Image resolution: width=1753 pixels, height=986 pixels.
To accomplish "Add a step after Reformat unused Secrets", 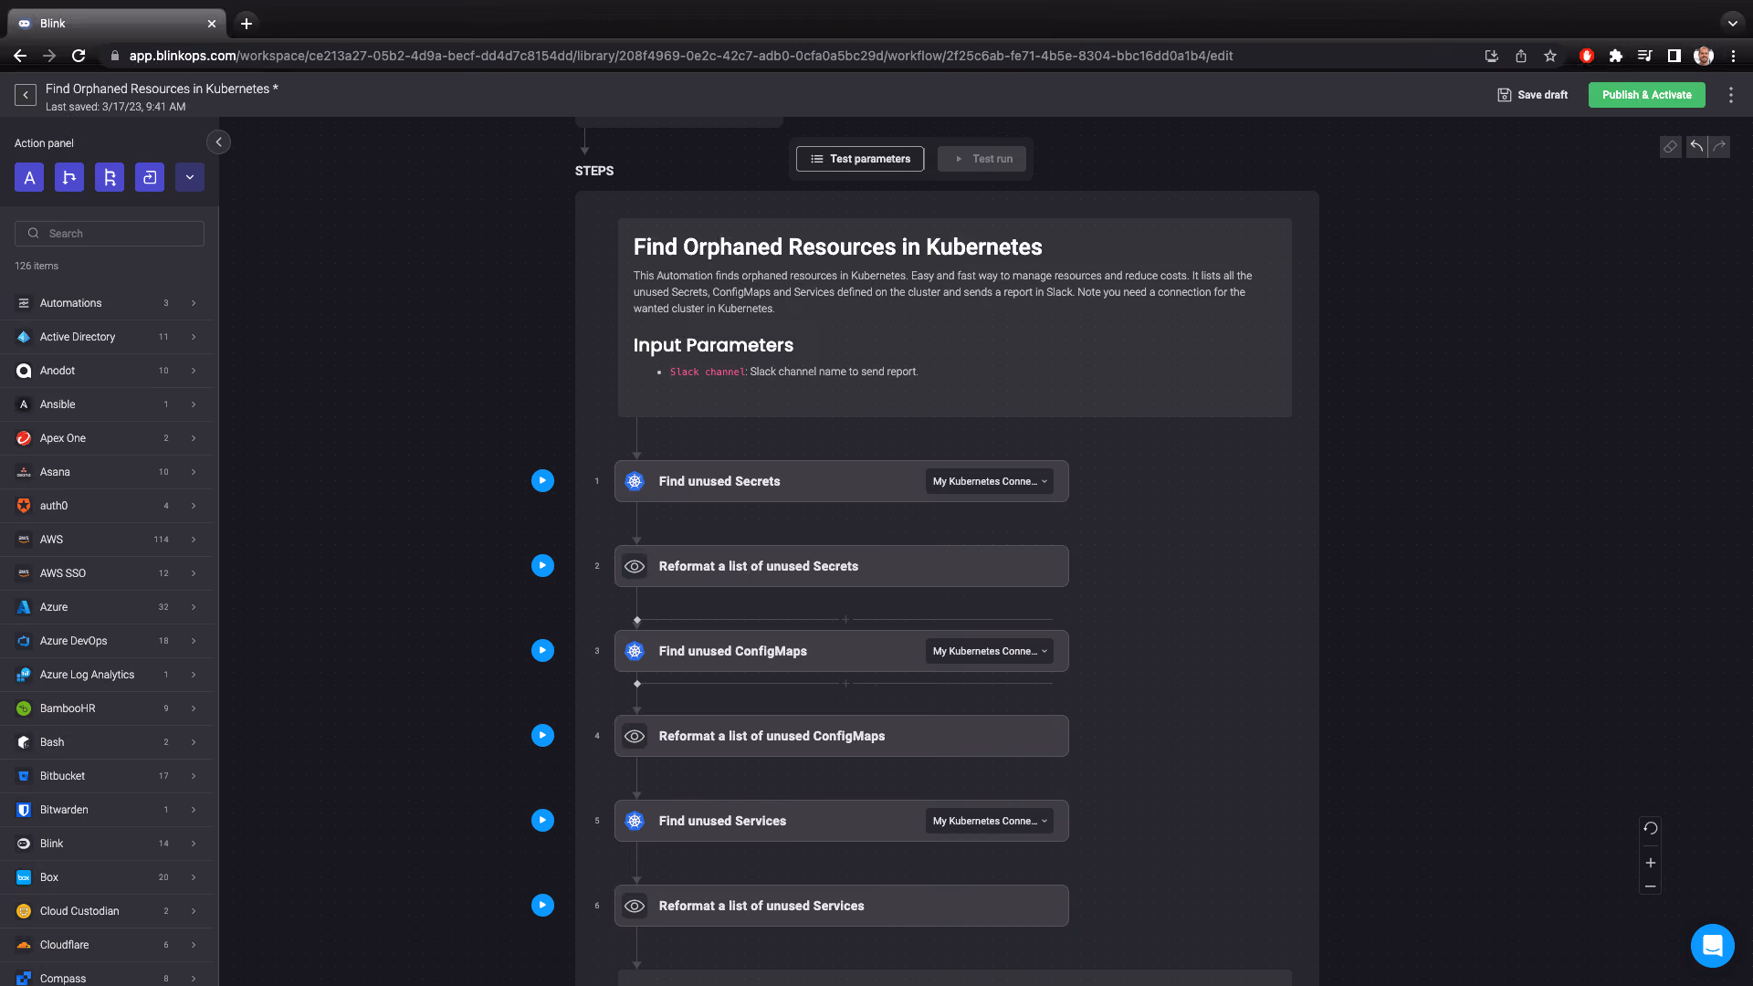I will click(845, 620).
